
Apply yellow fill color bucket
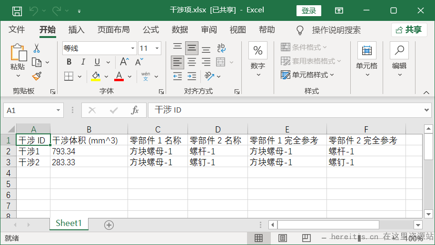[x=96, y=76]
